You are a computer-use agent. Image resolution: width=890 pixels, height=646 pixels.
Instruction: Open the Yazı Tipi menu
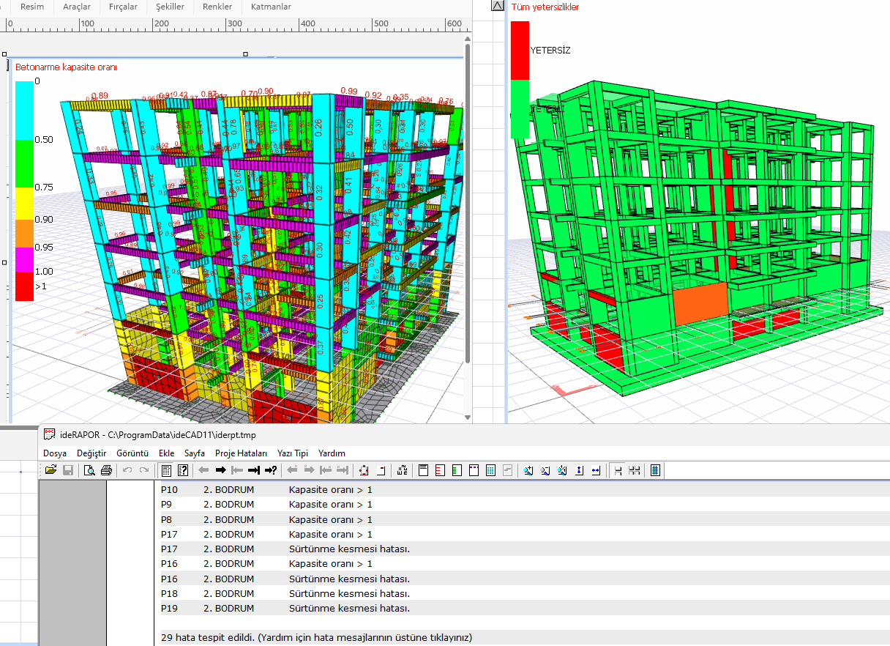293,453
